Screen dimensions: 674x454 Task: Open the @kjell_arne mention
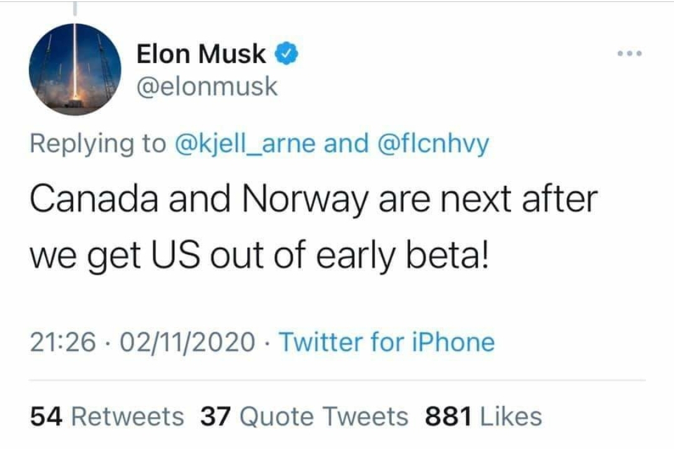coord(245,144)
